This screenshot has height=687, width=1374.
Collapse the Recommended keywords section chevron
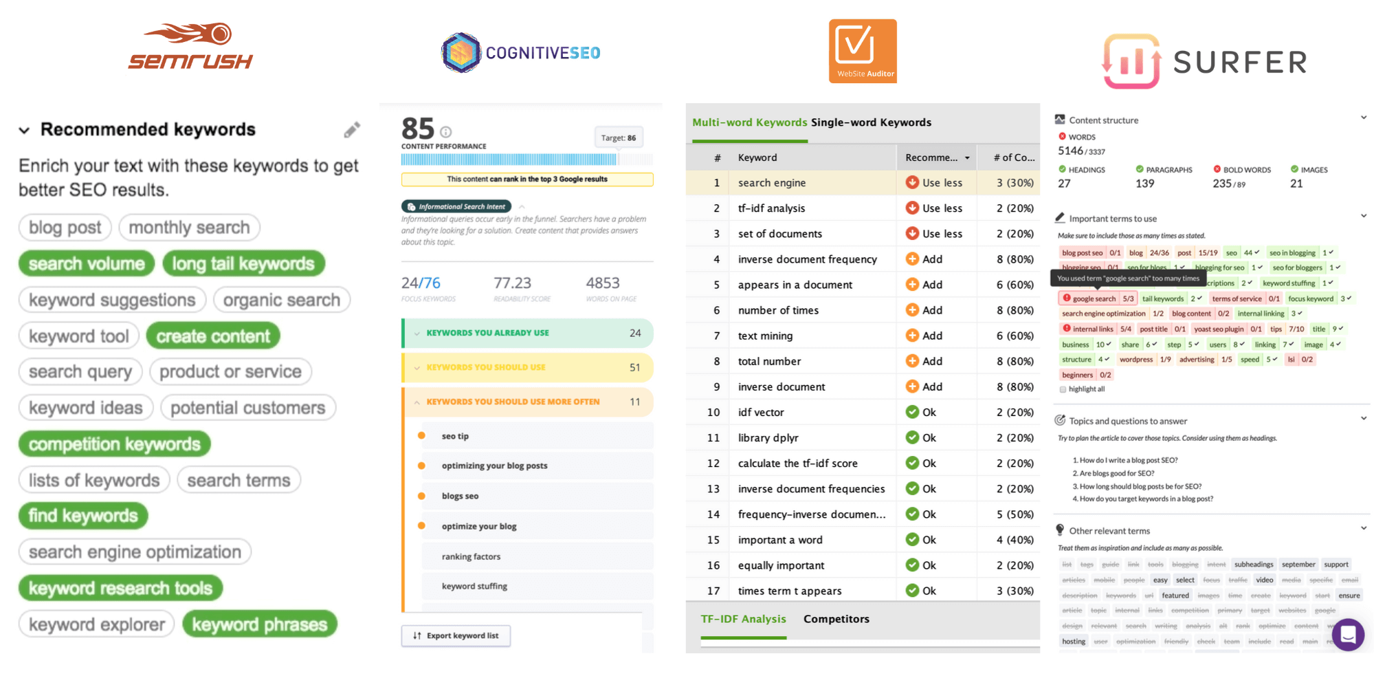[24, 130]
